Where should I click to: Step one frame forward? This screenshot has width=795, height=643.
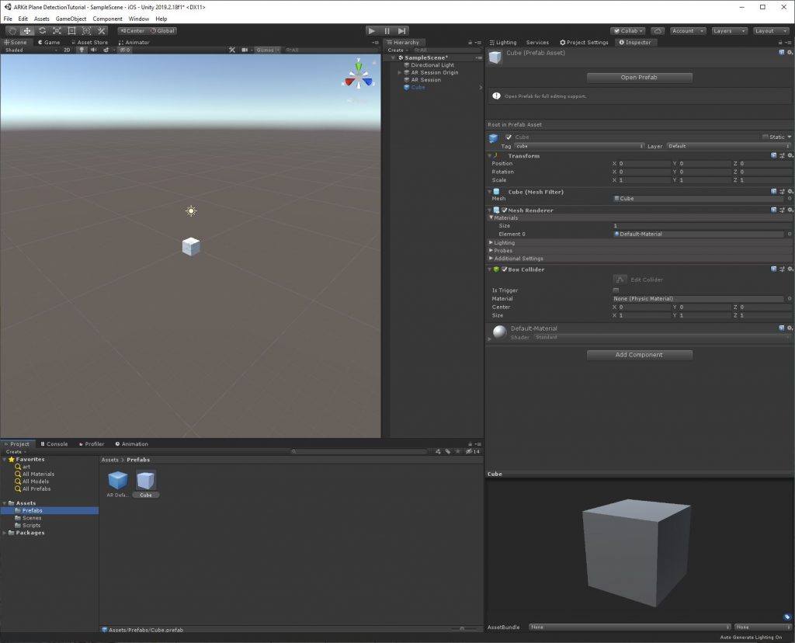[x=402, y=31]
